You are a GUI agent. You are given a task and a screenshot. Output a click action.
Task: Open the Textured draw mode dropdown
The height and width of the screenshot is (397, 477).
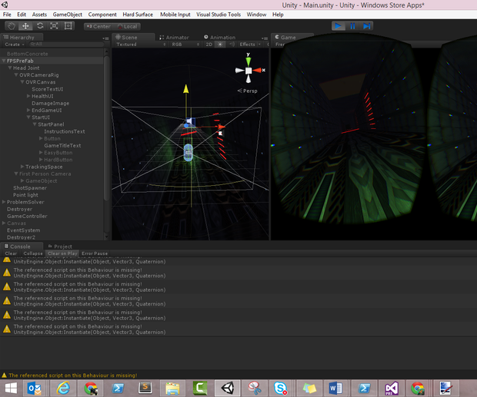point(141,45)
